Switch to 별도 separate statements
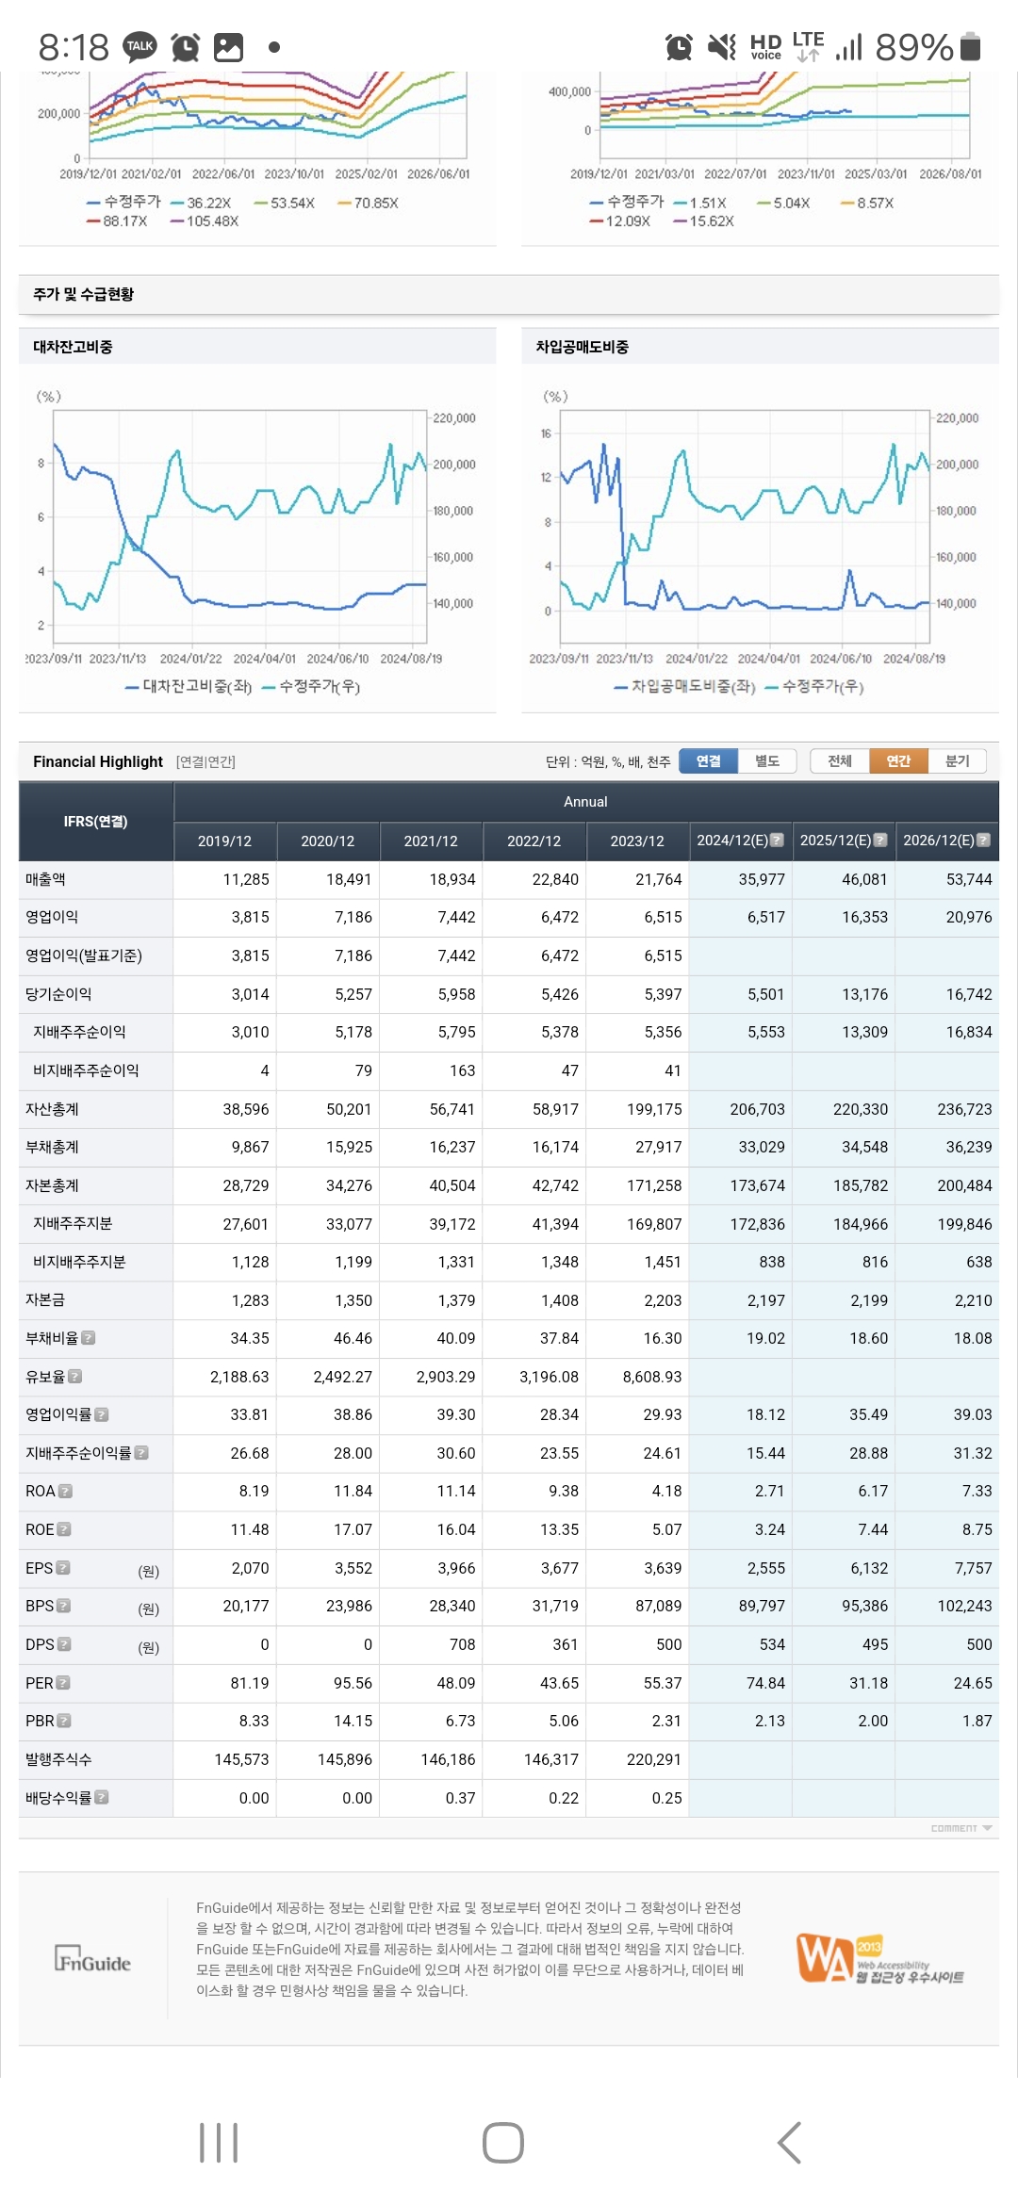The width and height of the screenshot is (1018, 2205). click(x=767, y=761)
